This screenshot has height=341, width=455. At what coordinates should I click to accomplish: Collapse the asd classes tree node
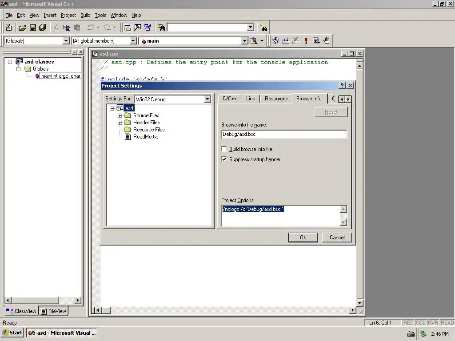[x=10, y=62]
